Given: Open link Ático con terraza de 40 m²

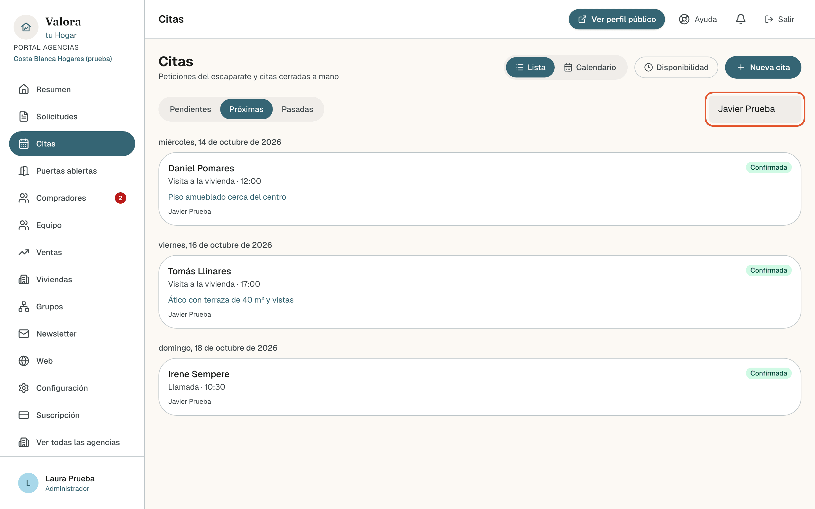Looking at the screenshot, I should point(231,300).
